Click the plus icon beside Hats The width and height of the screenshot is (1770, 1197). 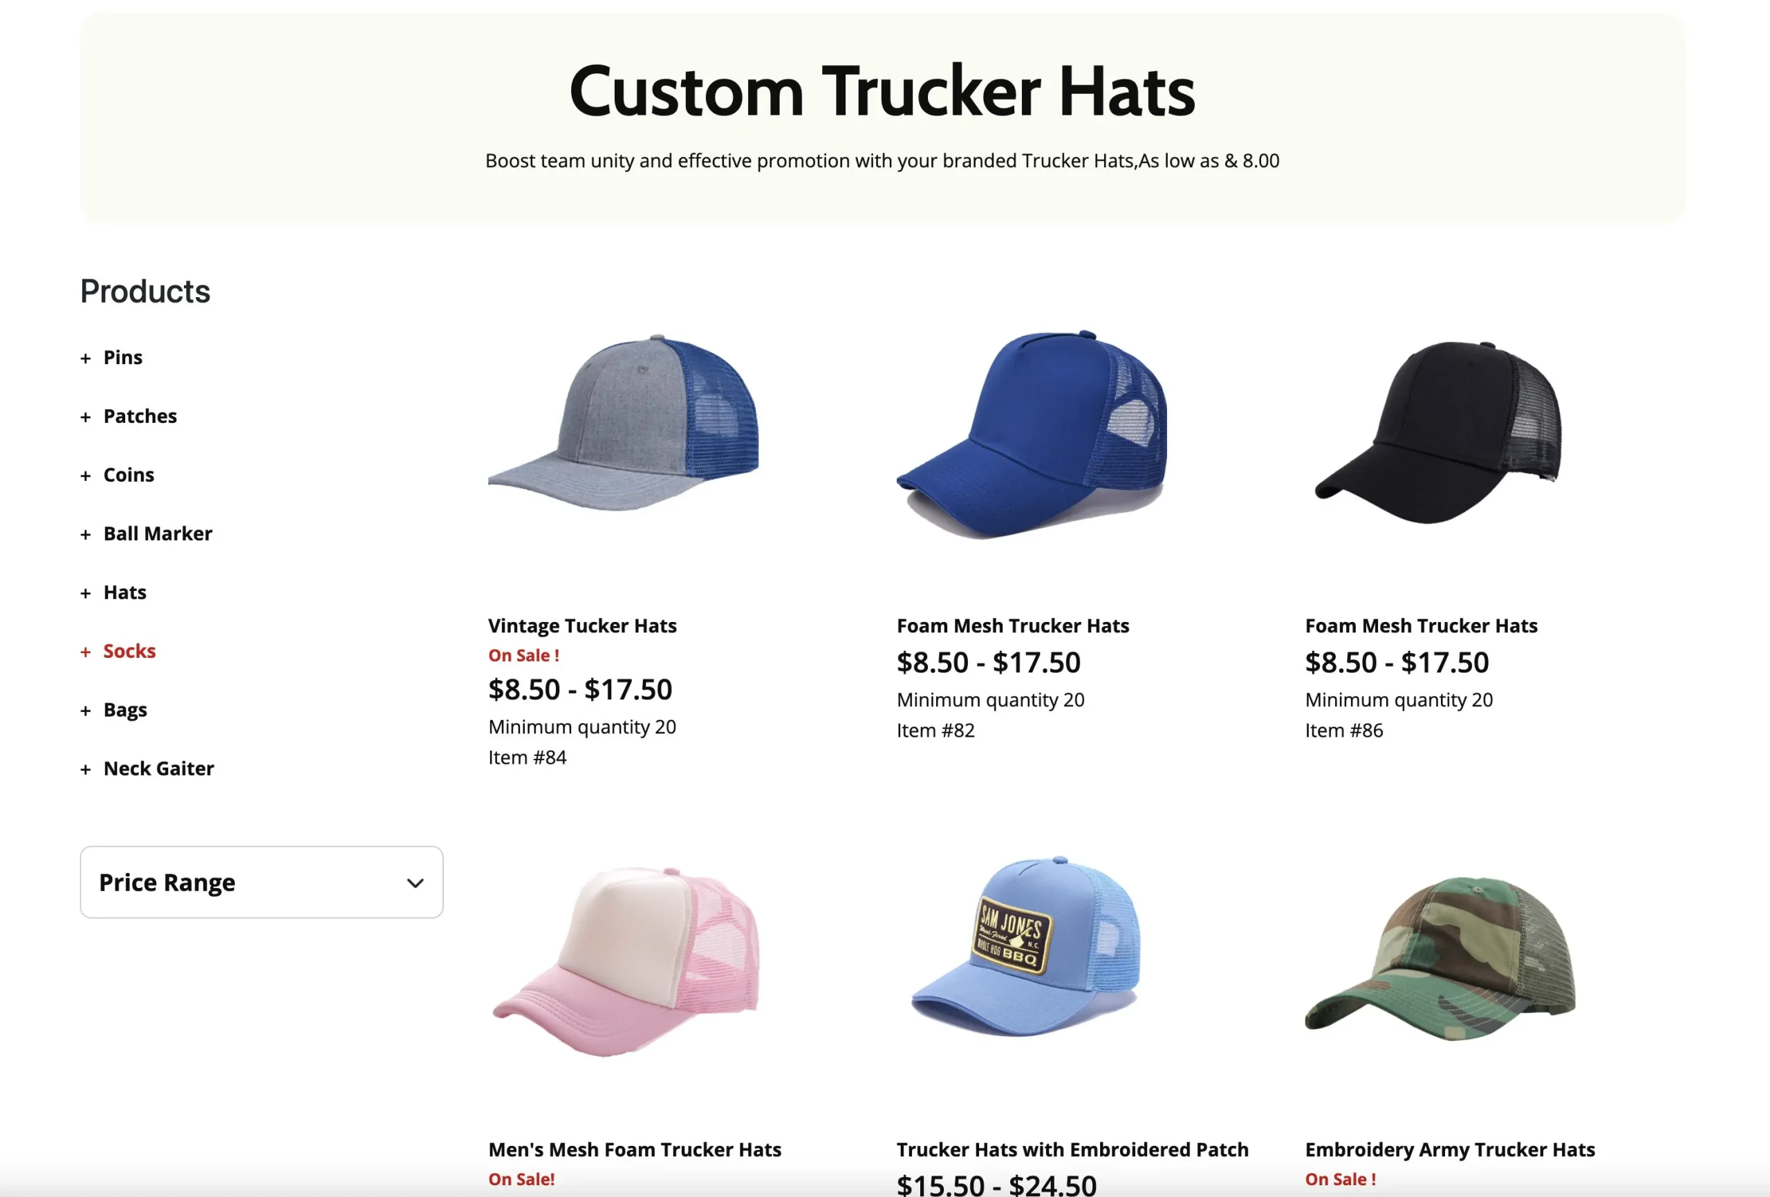click(x=85, y=593)
